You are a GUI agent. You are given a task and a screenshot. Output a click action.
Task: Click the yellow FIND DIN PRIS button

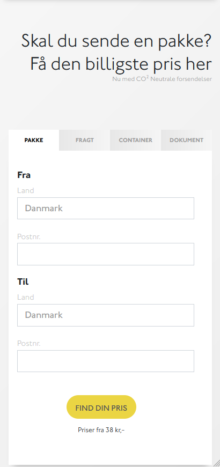(x=101, y=407)
